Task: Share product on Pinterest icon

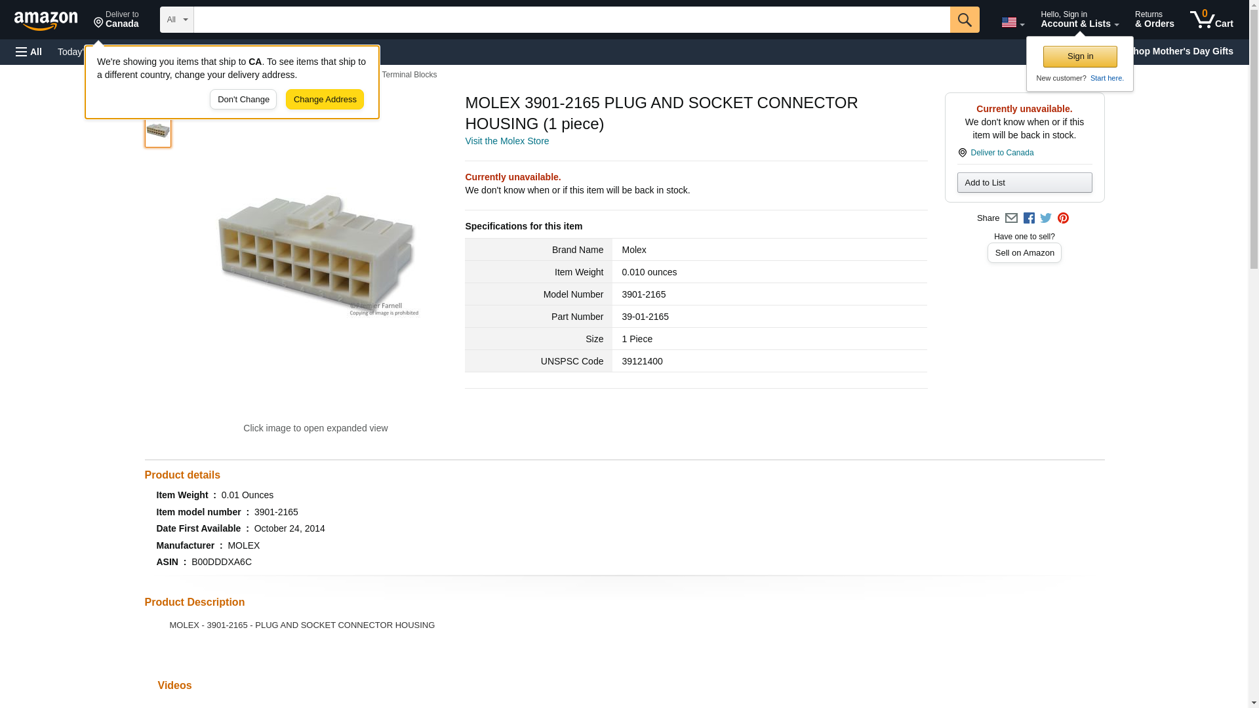Action: coord(1063,218)
